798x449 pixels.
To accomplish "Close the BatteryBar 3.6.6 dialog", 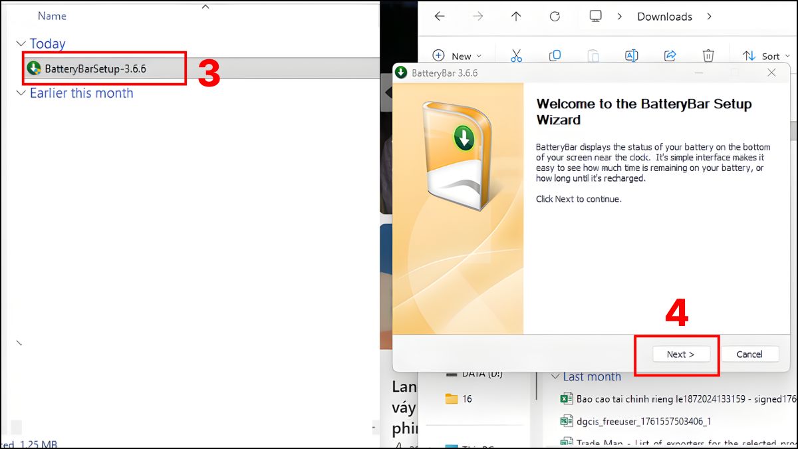I will (x=771, y=73).
